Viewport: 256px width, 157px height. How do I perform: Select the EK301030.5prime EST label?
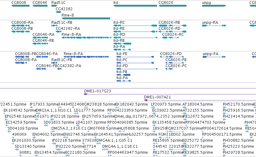pyautogui.click(x=28, y=140)
